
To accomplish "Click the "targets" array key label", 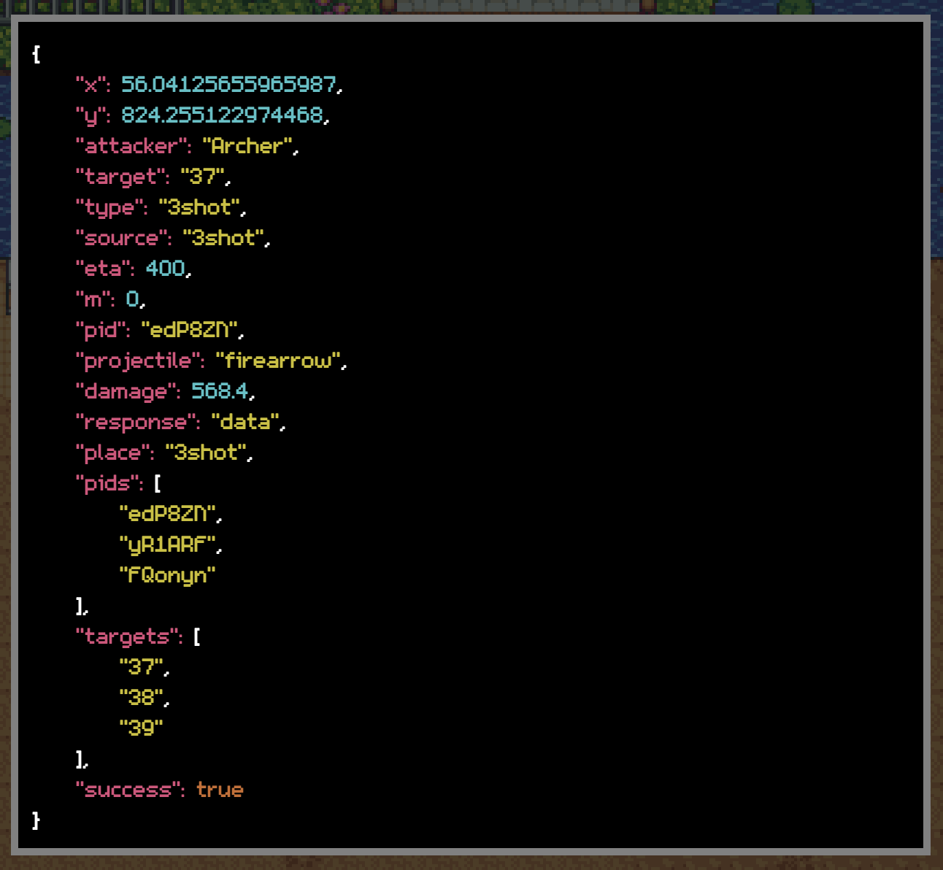I will [x=127, y=636].
